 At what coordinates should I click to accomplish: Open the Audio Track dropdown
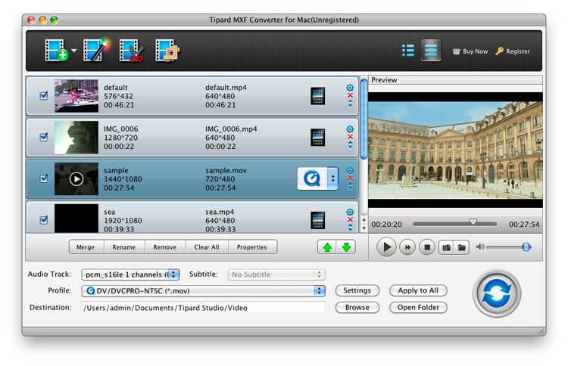coord(130,274)
